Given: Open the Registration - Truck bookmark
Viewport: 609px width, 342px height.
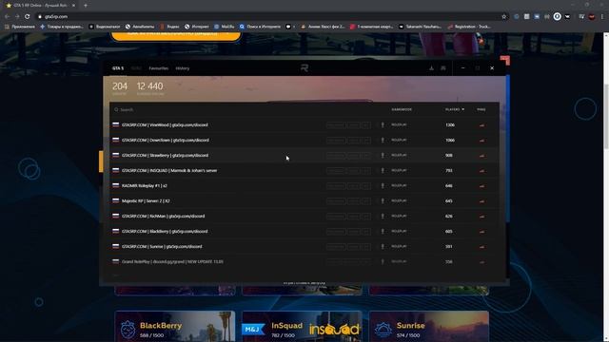Looking at the screenshot, I should coord(469,27).
